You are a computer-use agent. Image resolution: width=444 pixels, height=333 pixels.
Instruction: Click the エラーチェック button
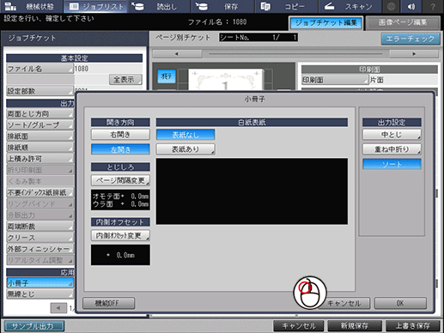click(x=411, y=39)
